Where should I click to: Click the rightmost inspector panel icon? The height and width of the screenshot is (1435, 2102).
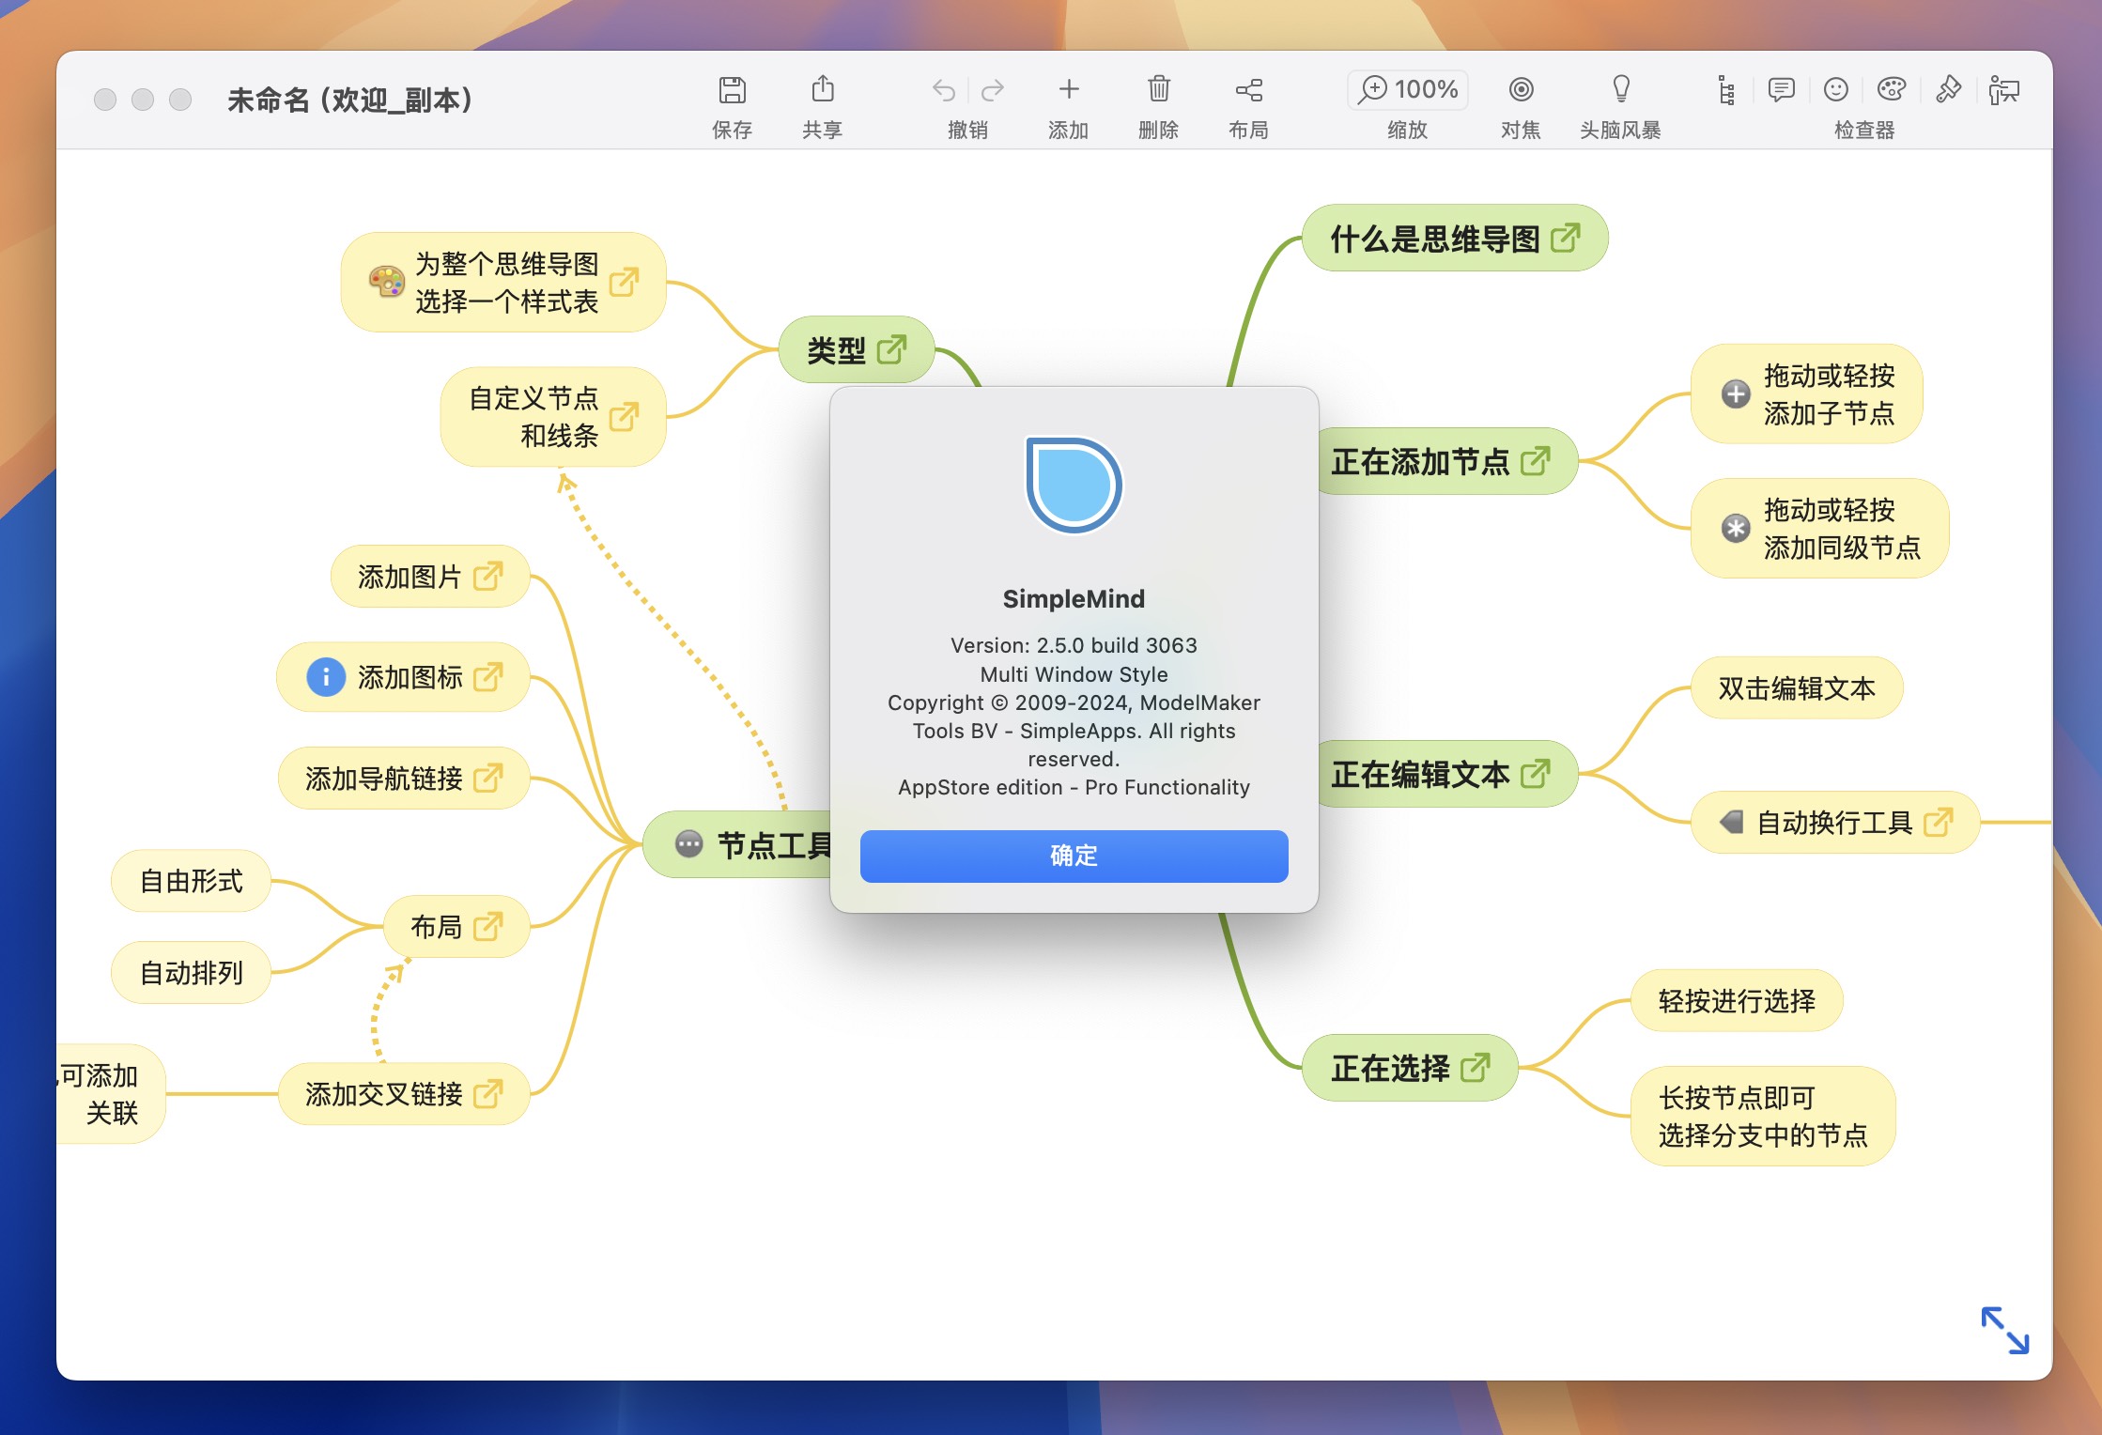pyautogui.click(x=2004, y=90)
